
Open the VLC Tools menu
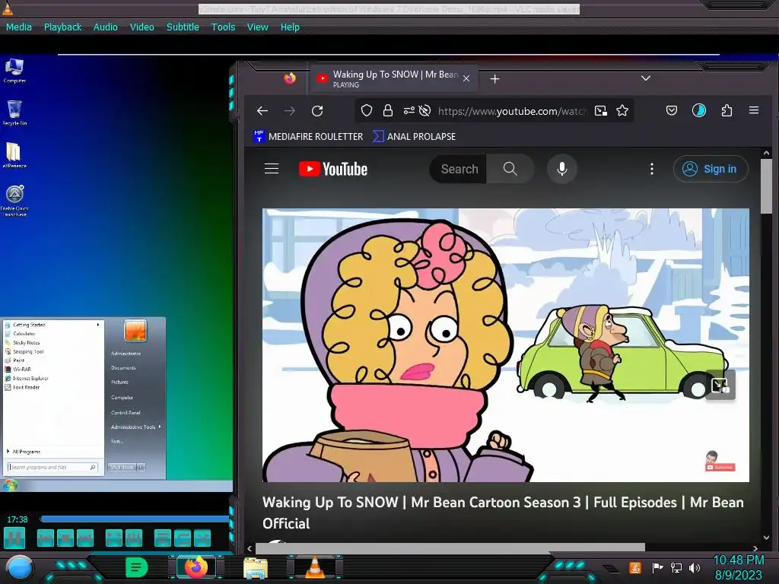(x=223, y=27)
